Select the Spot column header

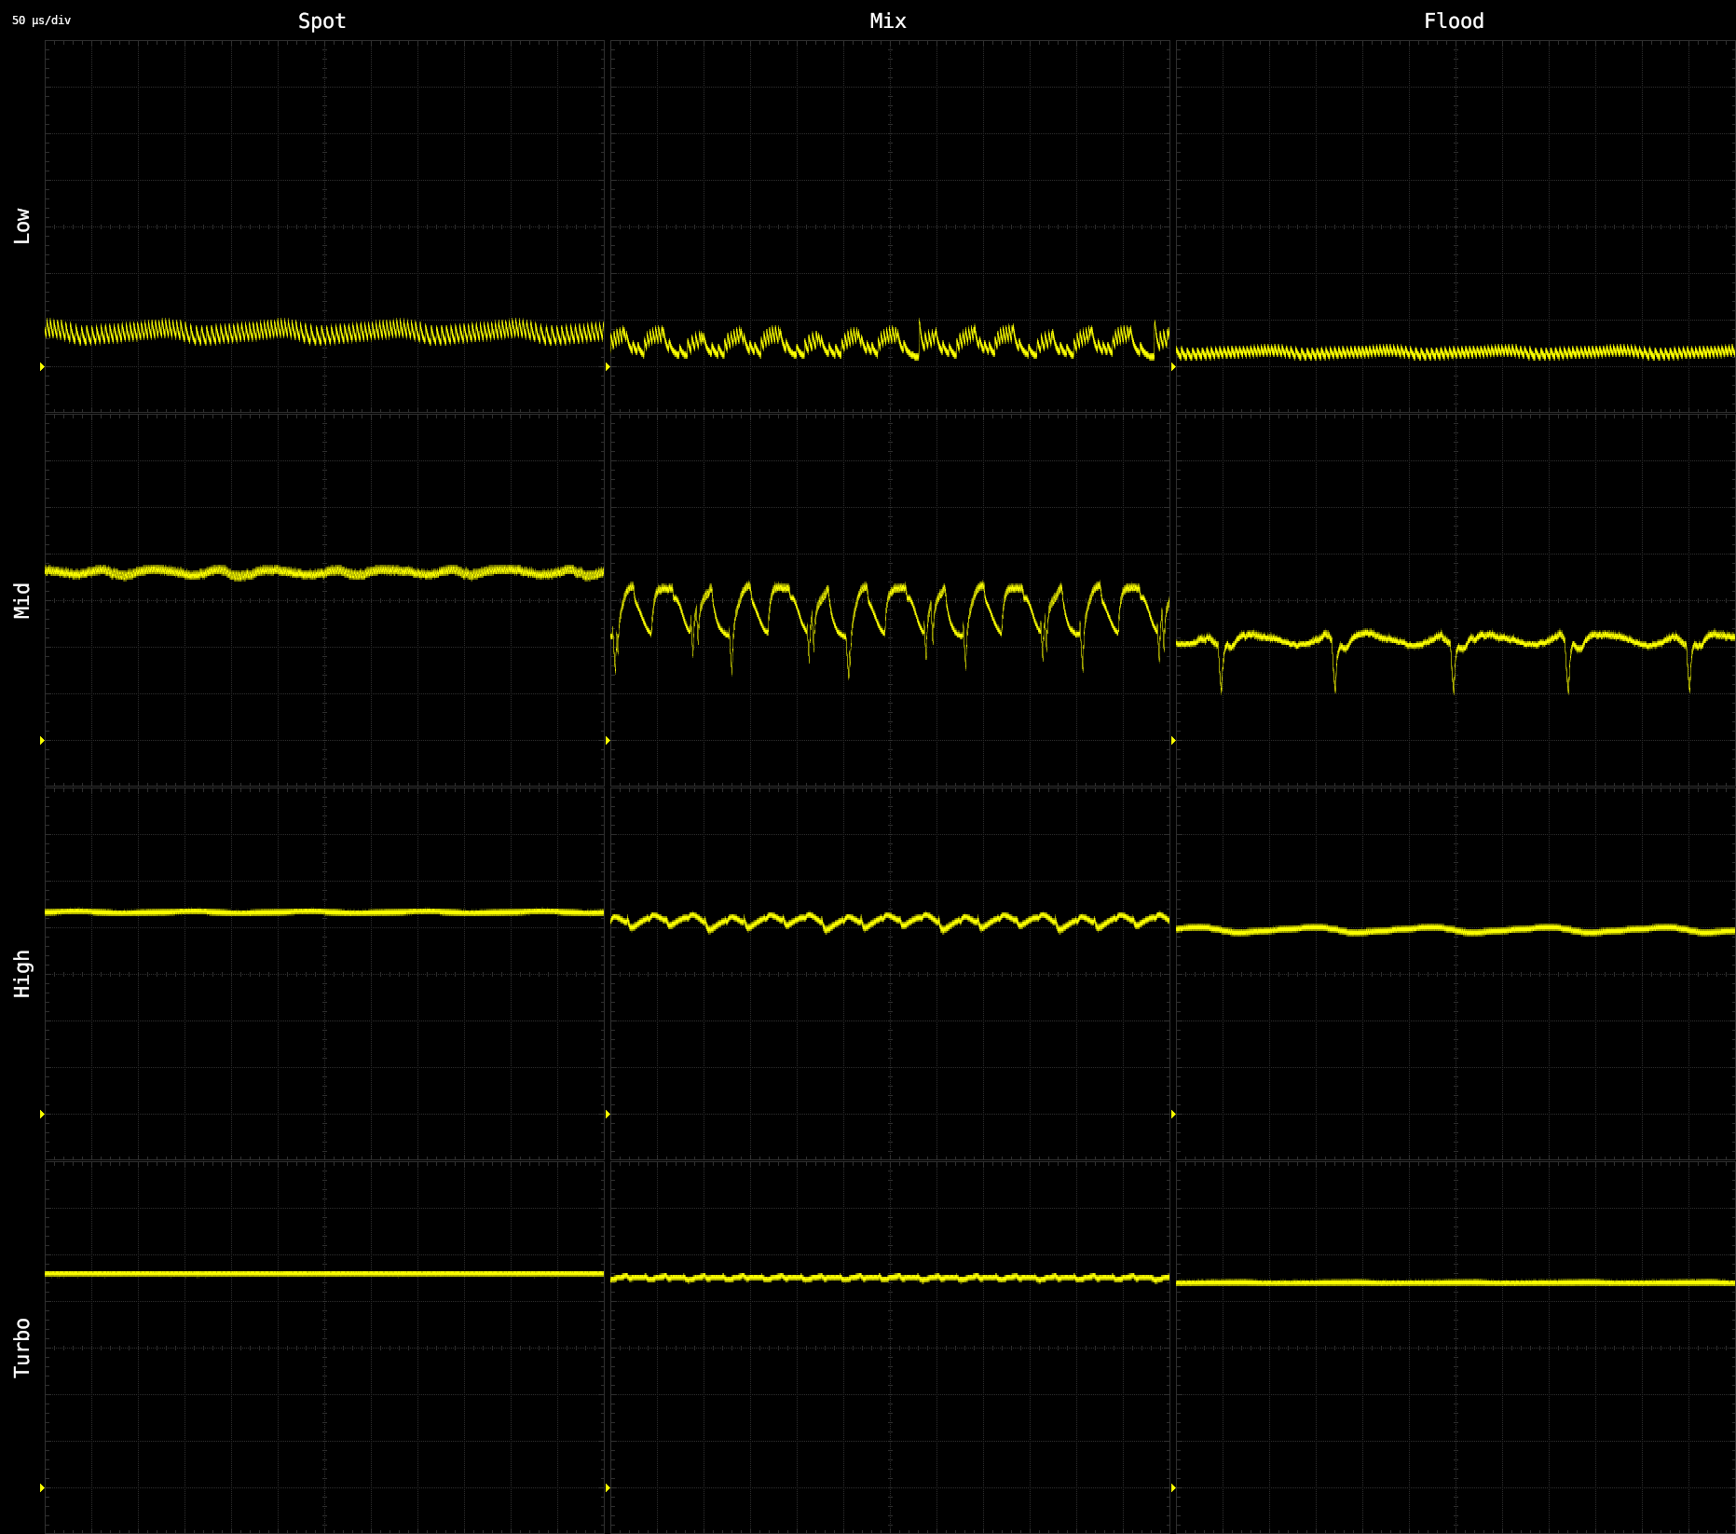(321, 21)
